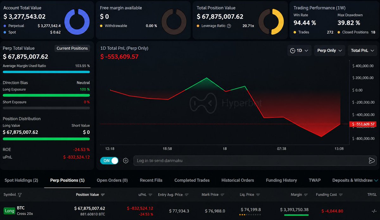Click the Total Position Value donut chart
This screenshot has width=380, height=220.
coord(271,22)
